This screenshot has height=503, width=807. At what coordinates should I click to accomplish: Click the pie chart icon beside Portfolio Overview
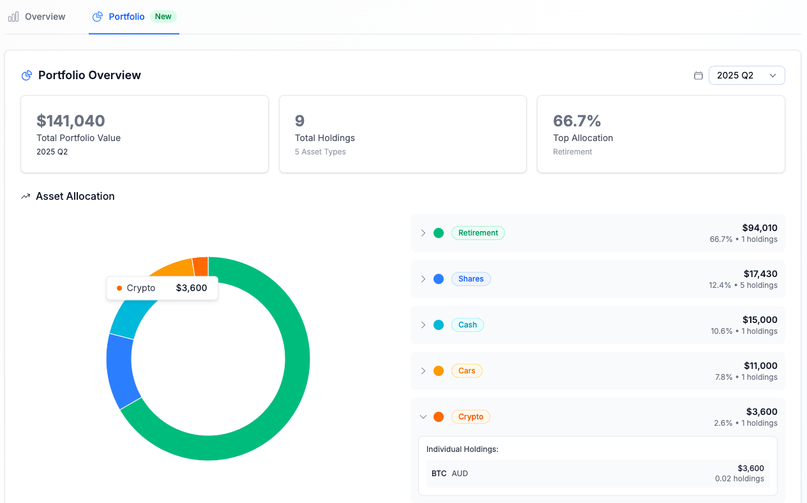coord(26,75)
